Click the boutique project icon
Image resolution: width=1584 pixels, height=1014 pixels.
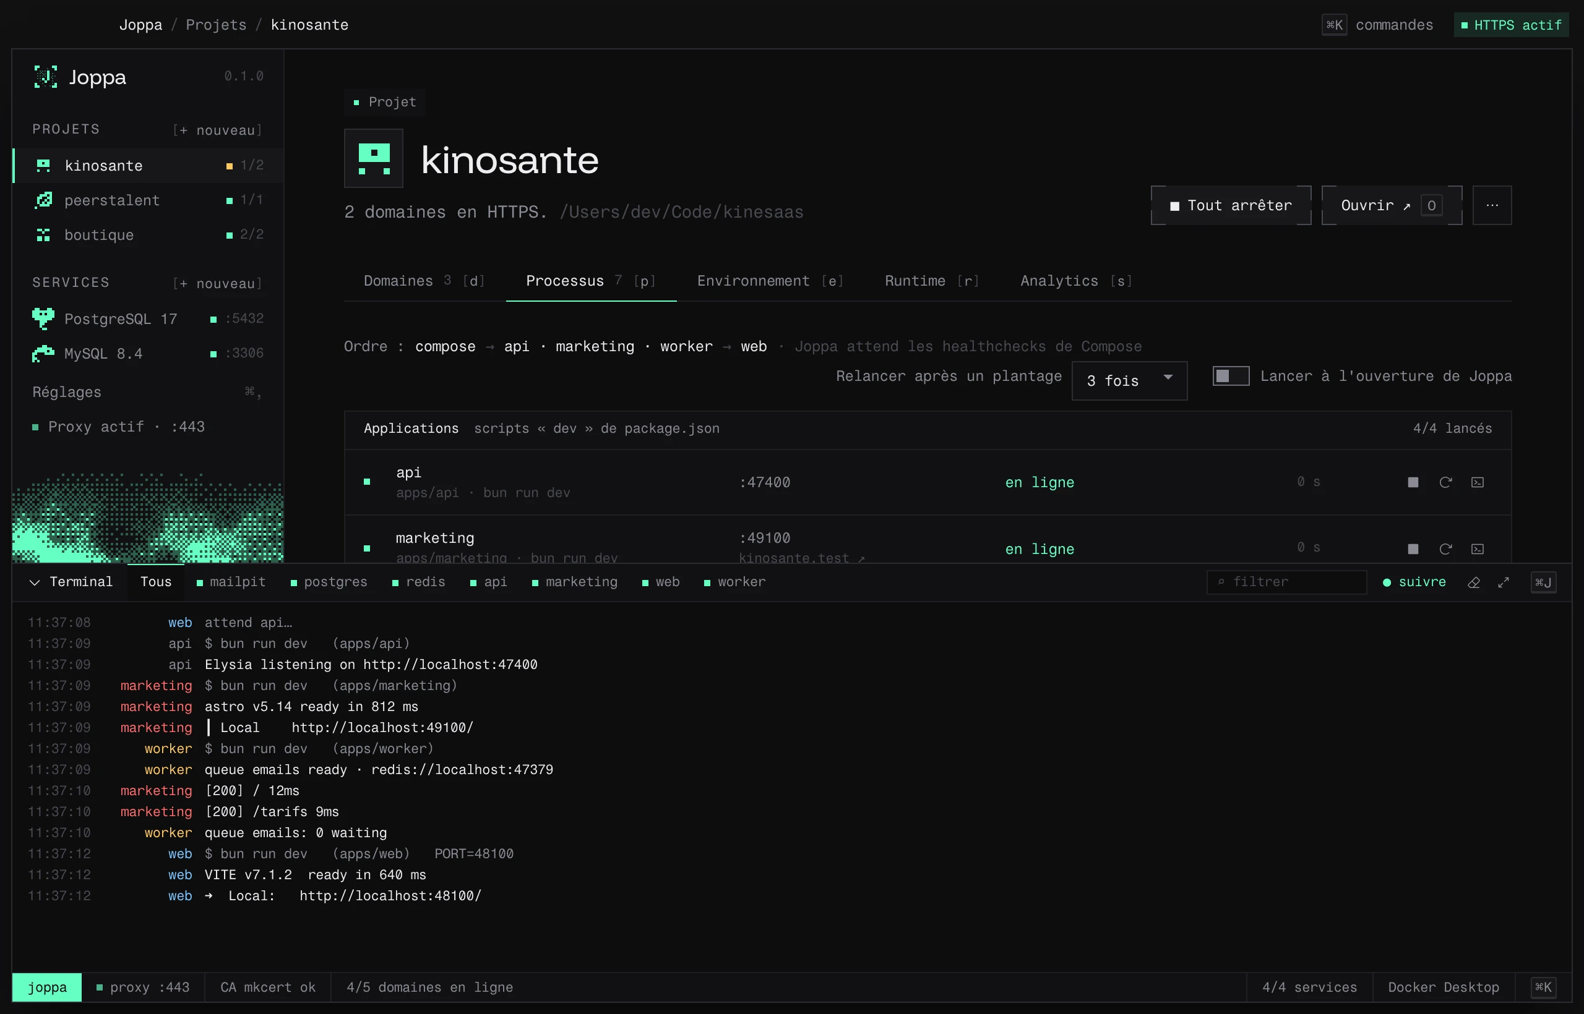coord(43,235)
